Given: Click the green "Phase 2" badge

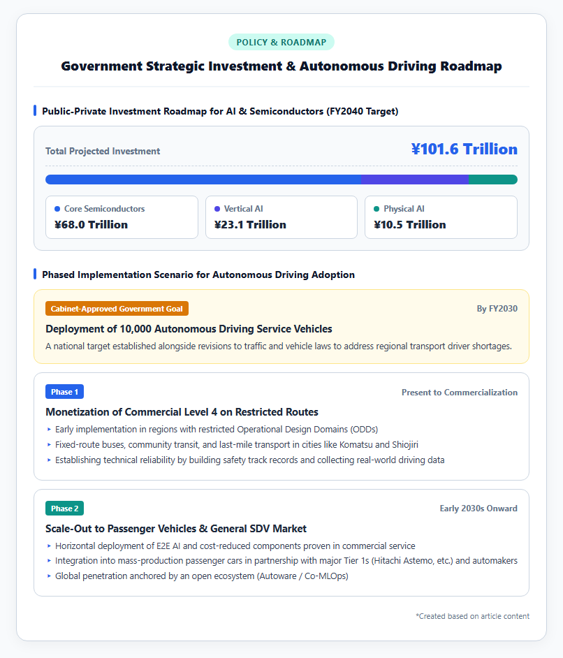Looking at the screenshot, I should pyautogui.click(x=64, y=509).
